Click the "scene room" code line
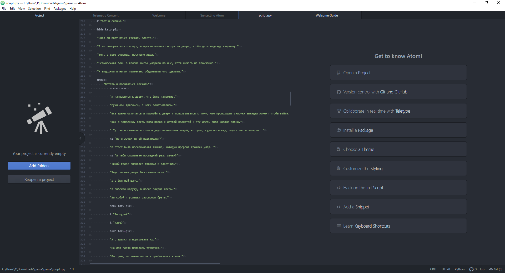Image resolution: width=505 pixels, height=273 pixels. (x=118, y=88)
